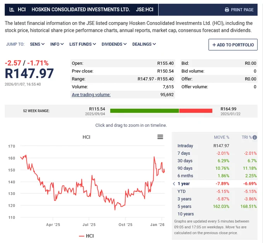Click the chart icon beside HCI header
Viewport: 263px width, 243px height.
[12, 10]
